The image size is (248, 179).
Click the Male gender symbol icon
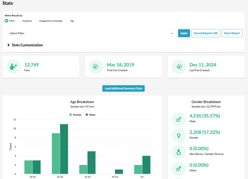tap(178, 120)
